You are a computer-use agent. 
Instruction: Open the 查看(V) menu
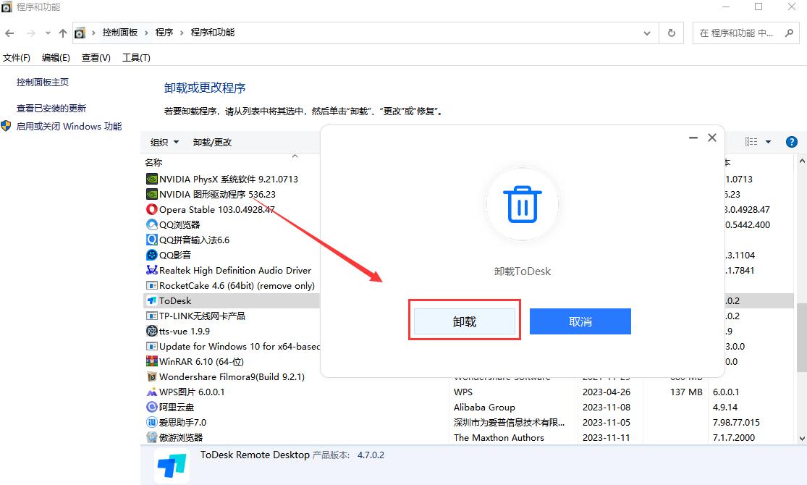tap(95, 57)
